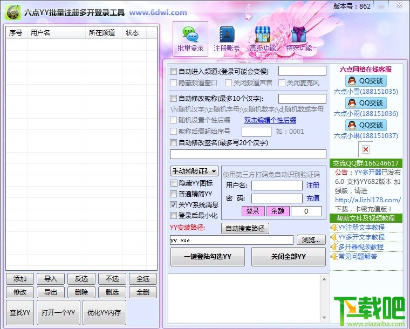Image resolution: width=410 pixels, height=329 pixels.
Task: Click speaker icon beside 常见问题解答
Action: point(333,256)
